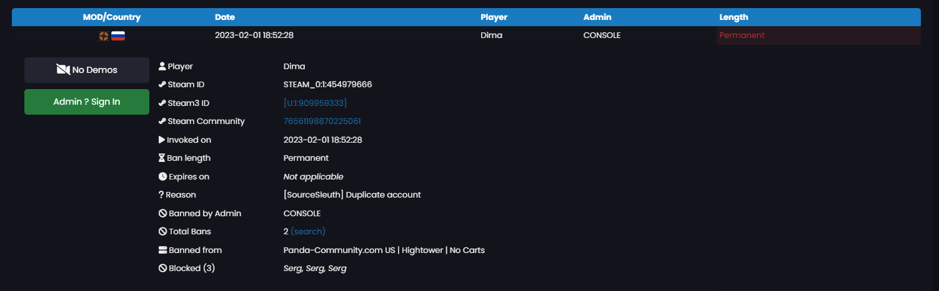Click the clock icon beside Expires on

click(x=162, y=177)
